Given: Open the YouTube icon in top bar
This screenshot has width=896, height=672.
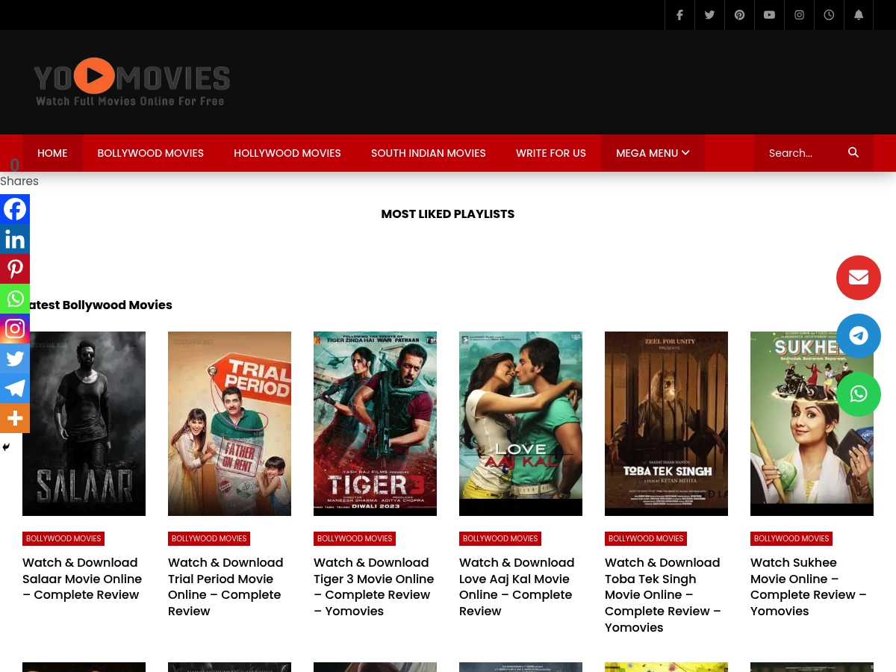Looking at the screenshot, I should coord(769,15).
